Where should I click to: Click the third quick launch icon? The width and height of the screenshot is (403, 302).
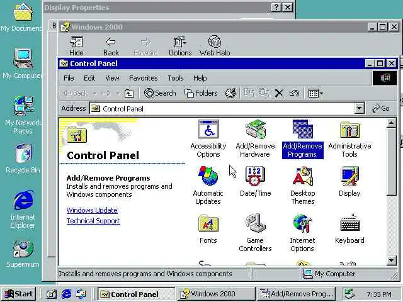pyautogui.click(x=81, y=294)
